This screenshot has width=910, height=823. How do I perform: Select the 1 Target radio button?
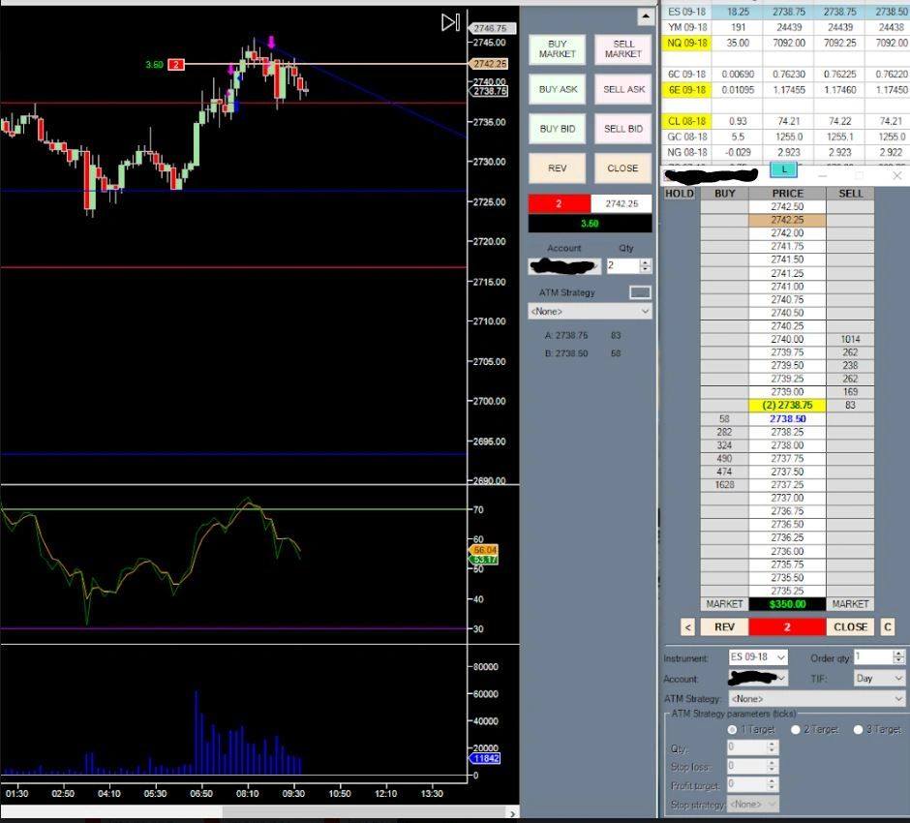pos(733,729)
